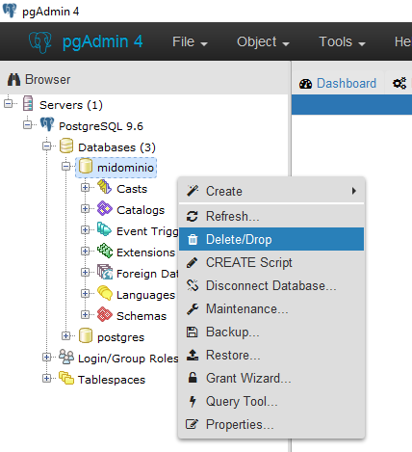
Task: Click the Disconnect Database unlink icon
Action: pos(193,285)
